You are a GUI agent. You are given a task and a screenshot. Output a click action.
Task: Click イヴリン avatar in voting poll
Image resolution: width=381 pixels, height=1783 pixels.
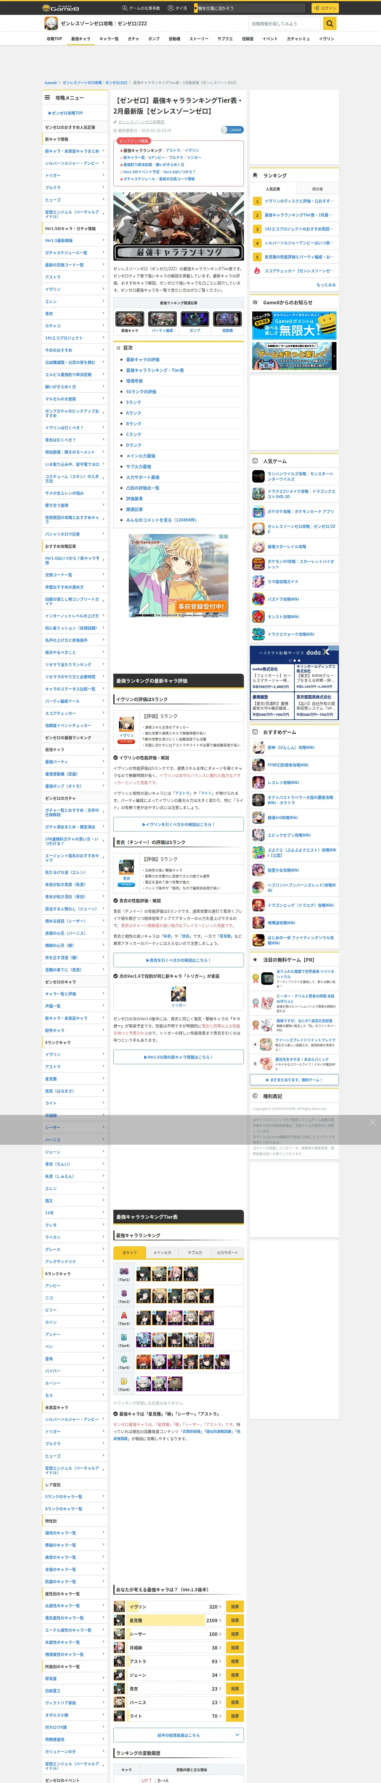tap(120, 1606)
